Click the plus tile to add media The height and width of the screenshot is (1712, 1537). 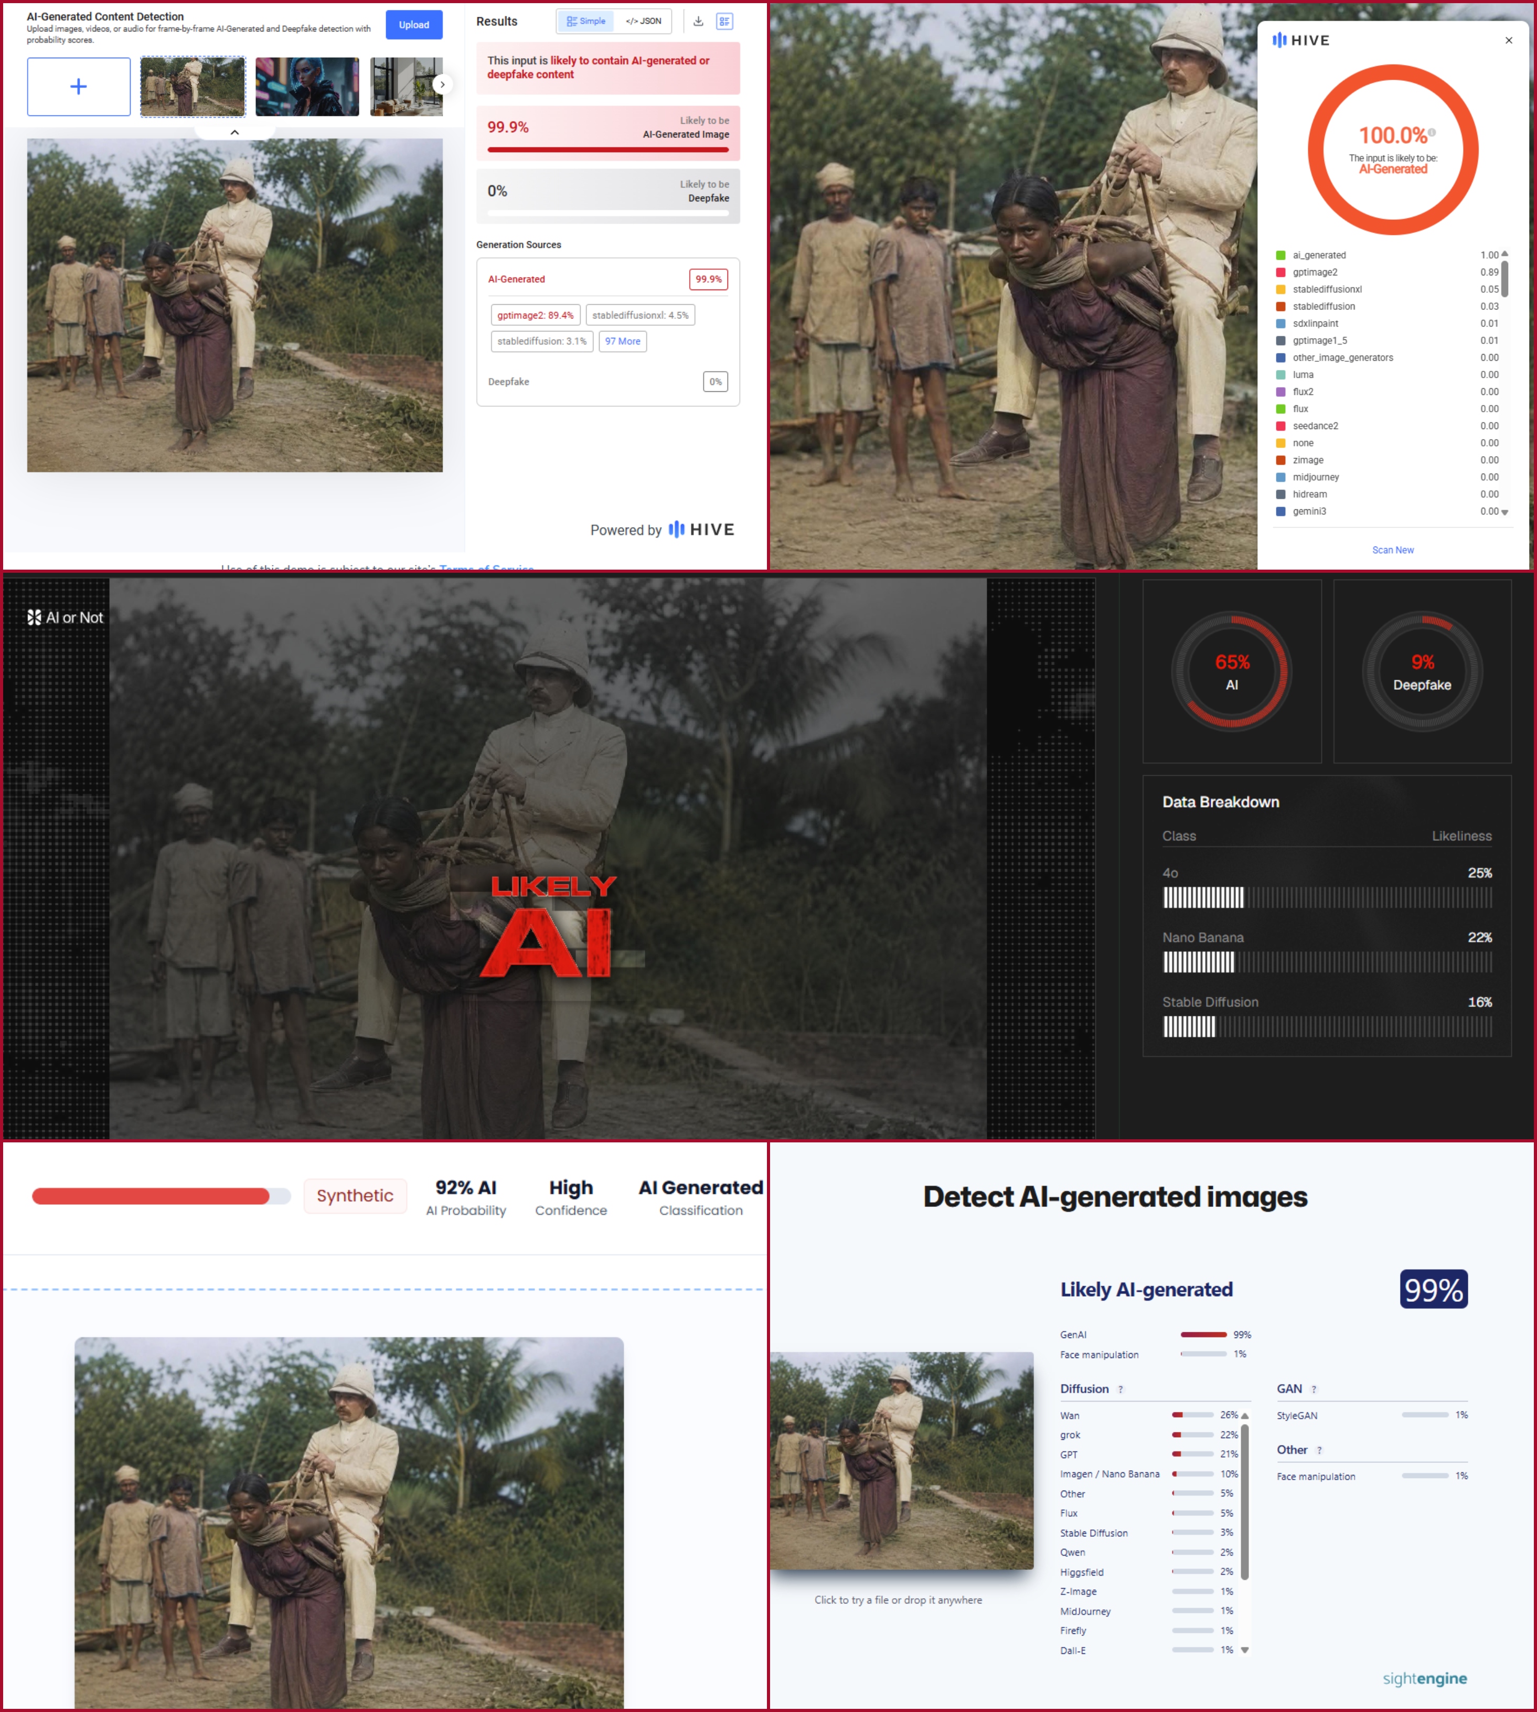[79, 86]
